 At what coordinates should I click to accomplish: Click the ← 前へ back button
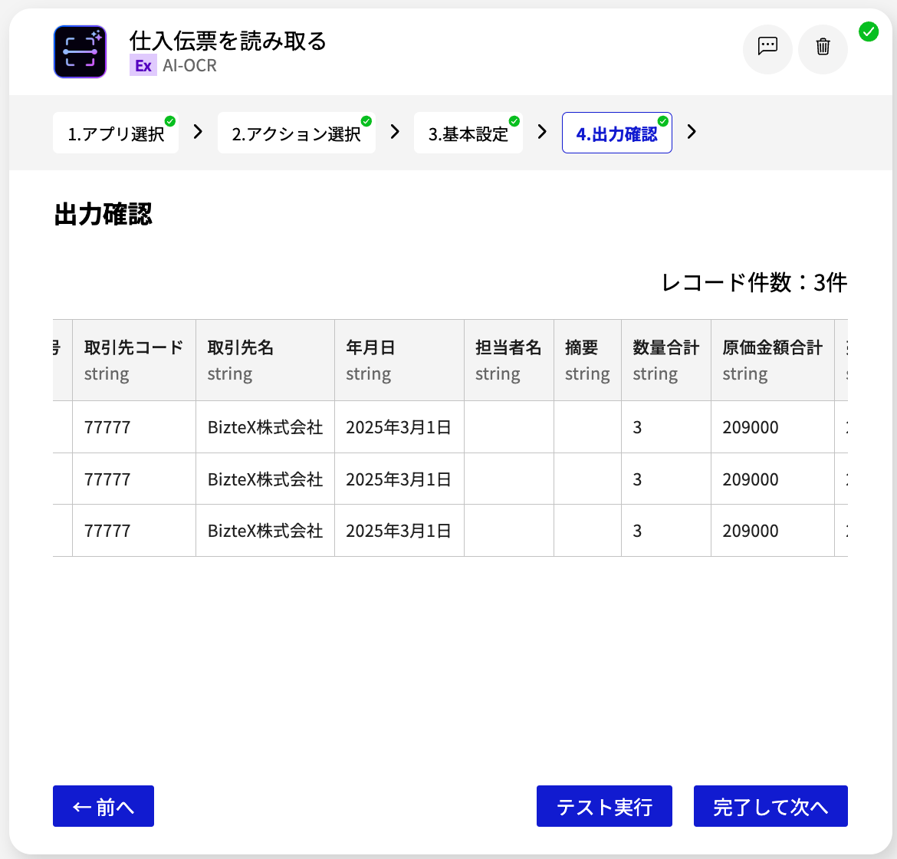103,806
